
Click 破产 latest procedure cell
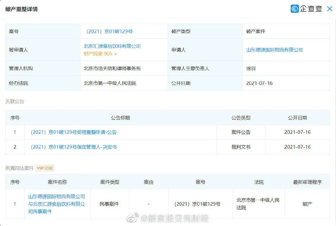pyautogui.click(x=307, y=204)
